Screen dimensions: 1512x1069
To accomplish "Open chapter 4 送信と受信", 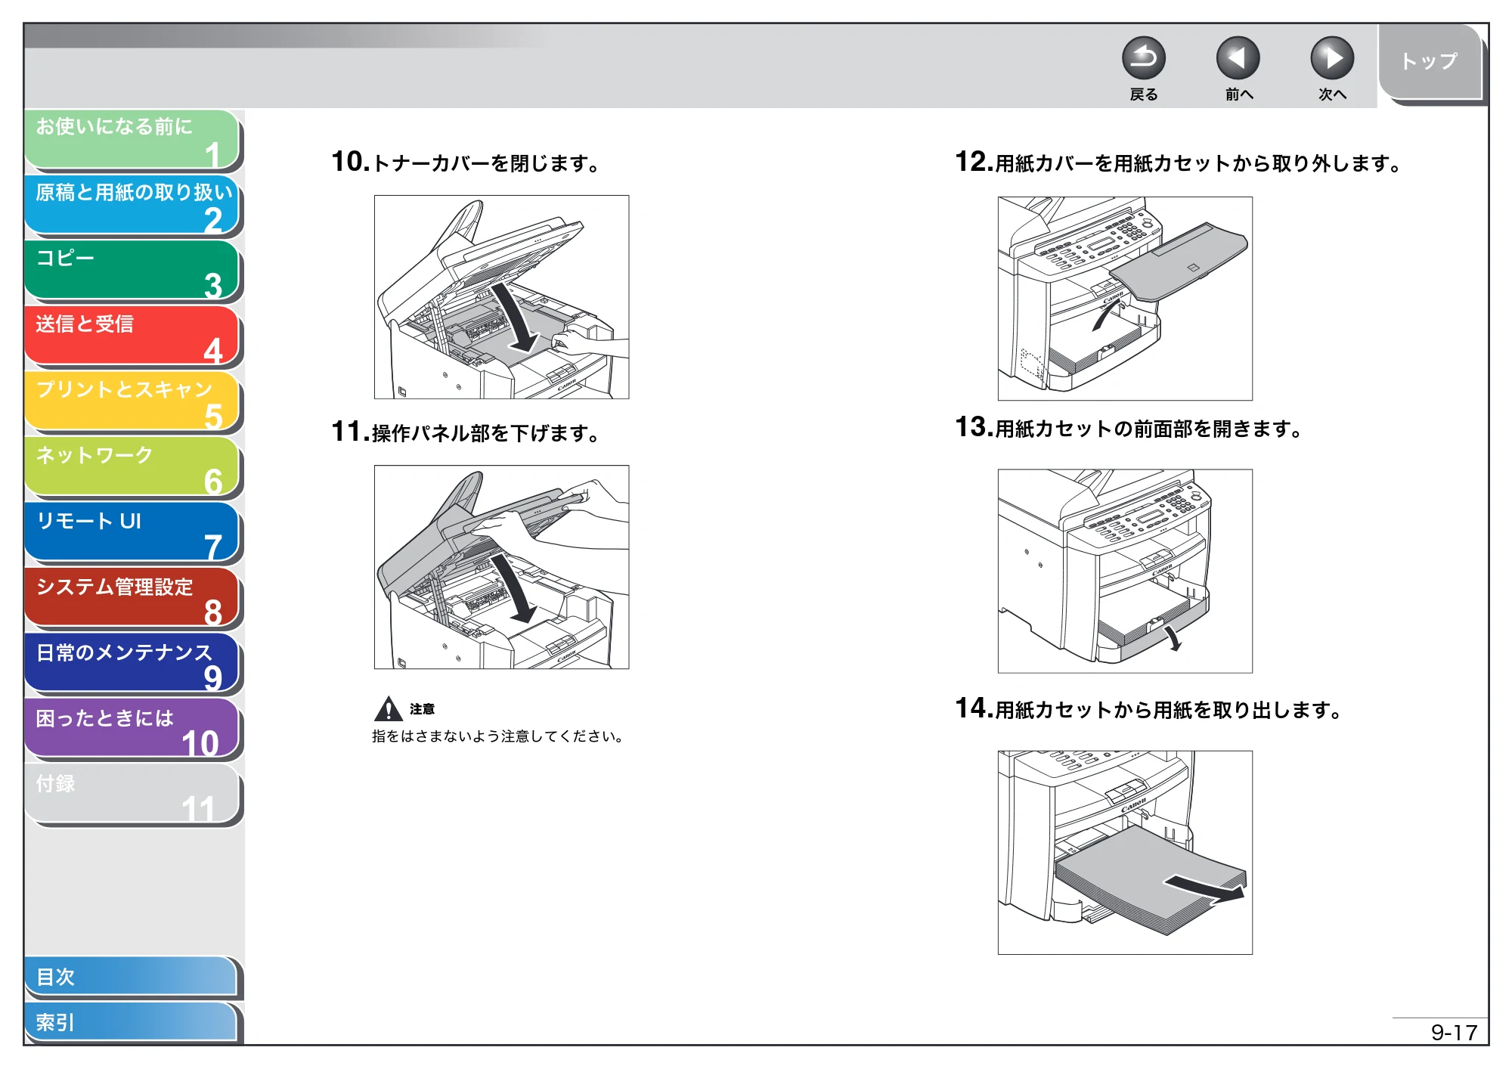I will pyautogui.click(x=132, y=336).
